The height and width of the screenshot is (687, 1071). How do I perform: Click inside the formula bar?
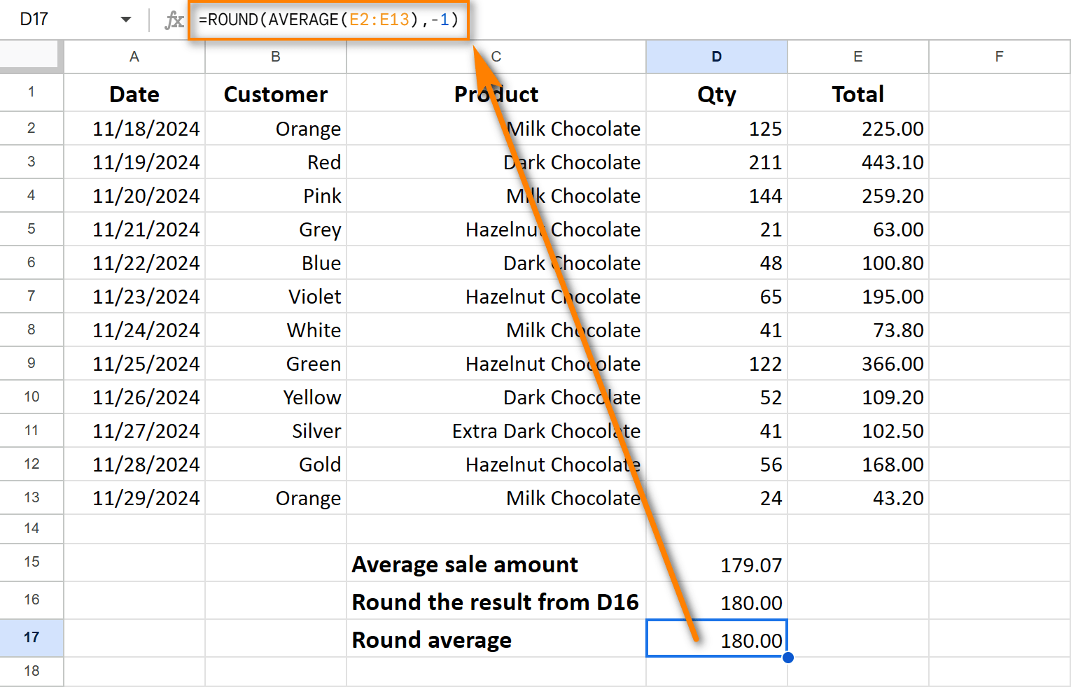click(329, 20)
